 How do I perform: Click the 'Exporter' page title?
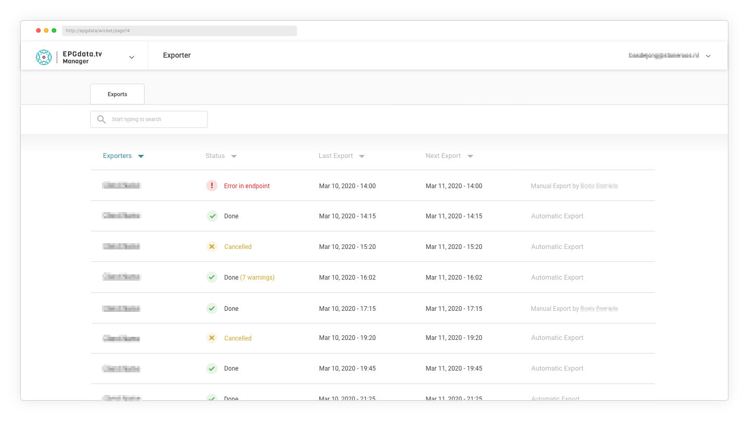point(177,56)
